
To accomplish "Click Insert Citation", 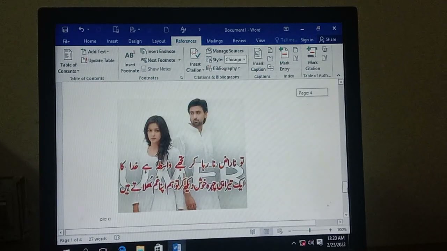I will click(195, 60).
